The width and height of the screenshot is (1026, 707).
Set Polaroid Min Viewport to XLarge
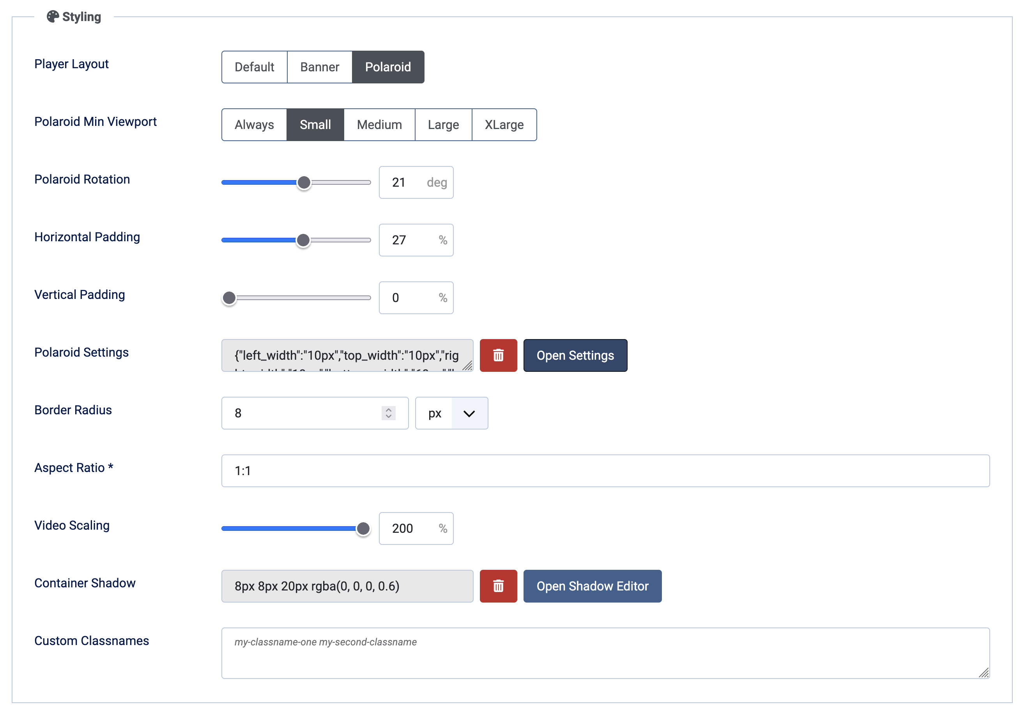click(504, 124)
